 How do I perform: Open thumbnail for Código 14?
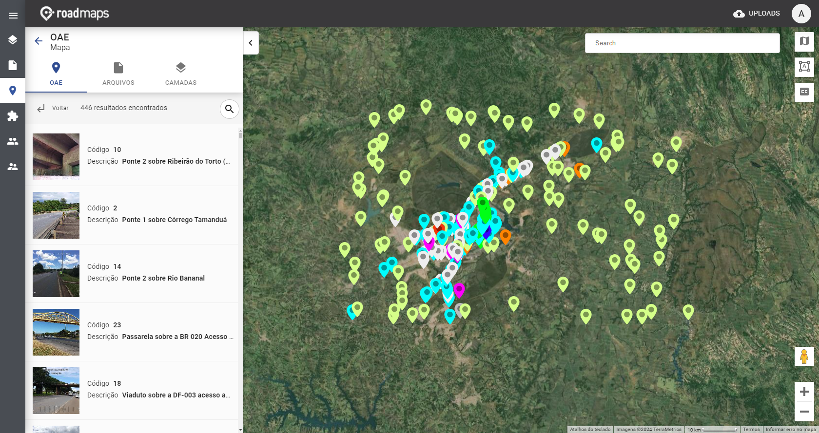coord(56,274)
